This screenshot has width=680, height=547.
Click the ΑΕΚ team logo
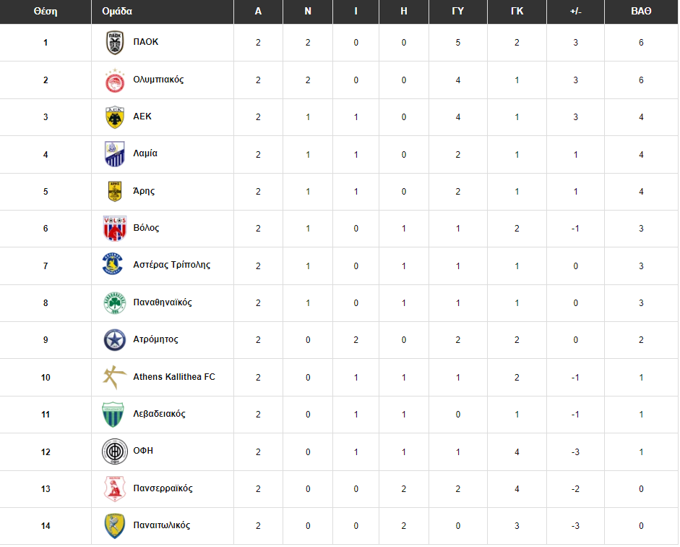click(114, 117)
